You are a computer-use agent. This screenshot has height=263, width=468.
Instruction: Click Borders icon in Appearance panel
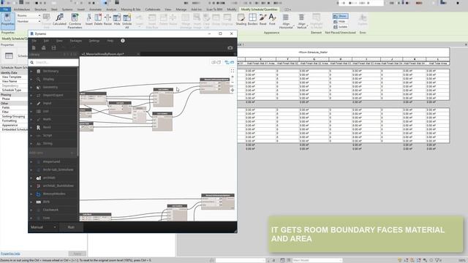click(x=252, y=20)
